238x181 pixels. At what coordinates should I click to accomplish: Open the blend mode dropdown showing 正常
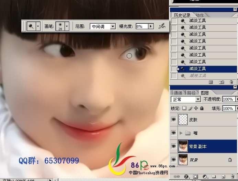point(186,100)
